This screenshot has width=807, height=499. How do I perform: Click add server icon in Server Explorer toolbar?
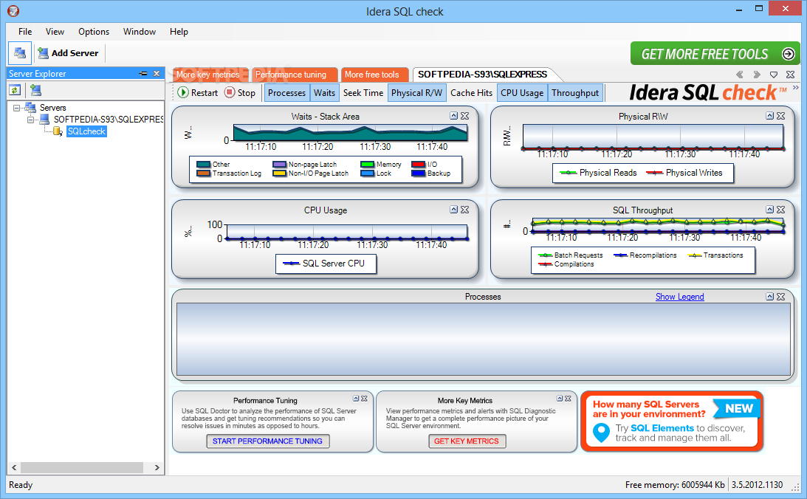(x=35, y=91)
